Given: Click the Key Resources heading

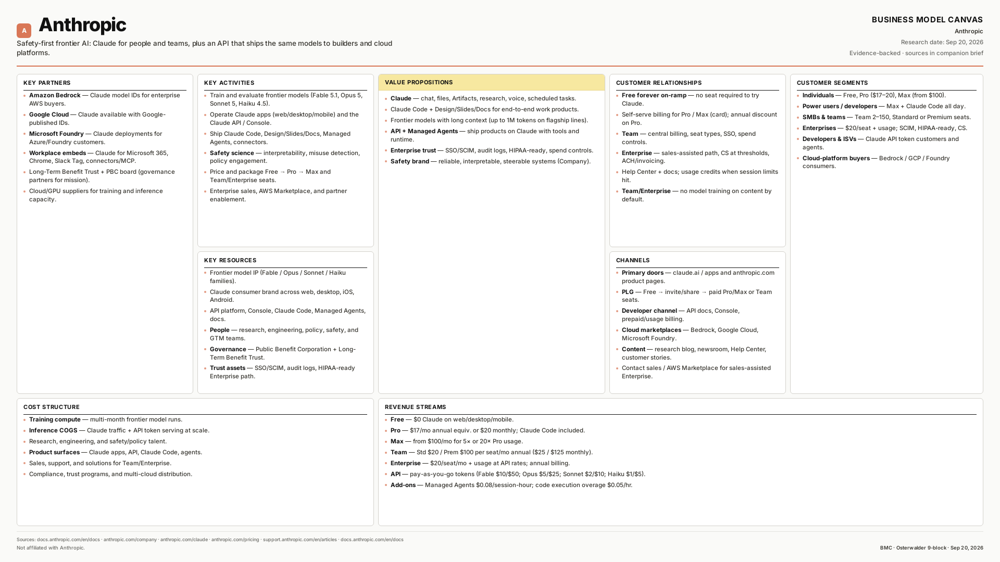Looking at the screenshot, I should click(230, 260).
